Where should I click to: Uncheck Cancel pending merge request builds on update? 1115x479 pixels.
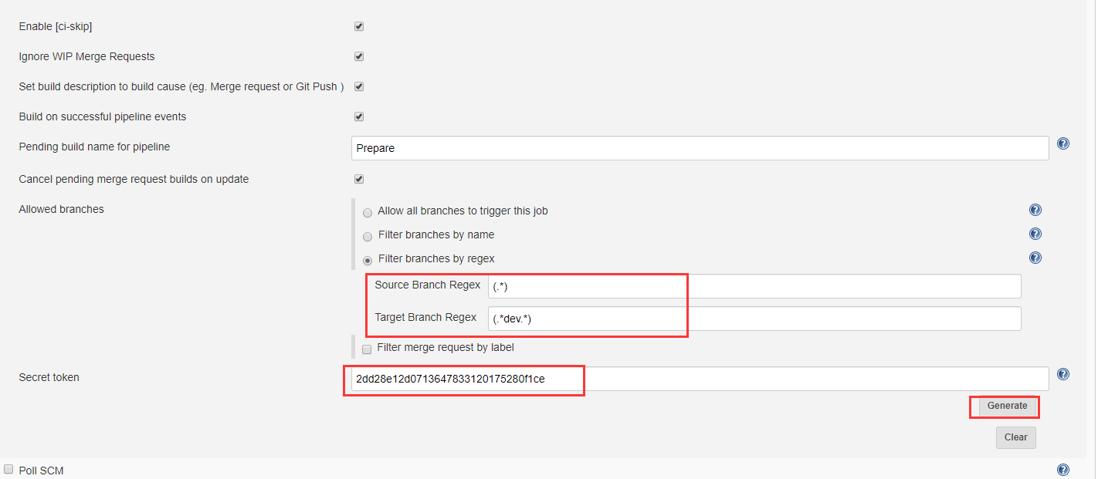tap(359, 179)
